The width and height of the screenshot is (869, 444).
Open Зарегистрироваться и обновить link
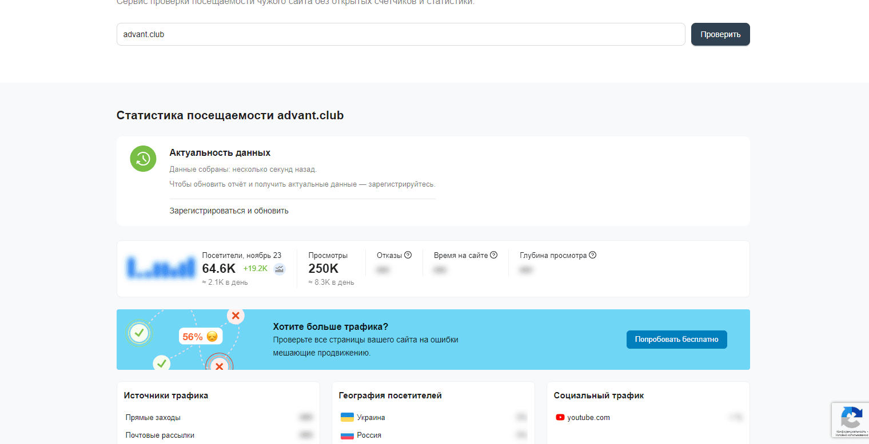(x=229, y=211)
